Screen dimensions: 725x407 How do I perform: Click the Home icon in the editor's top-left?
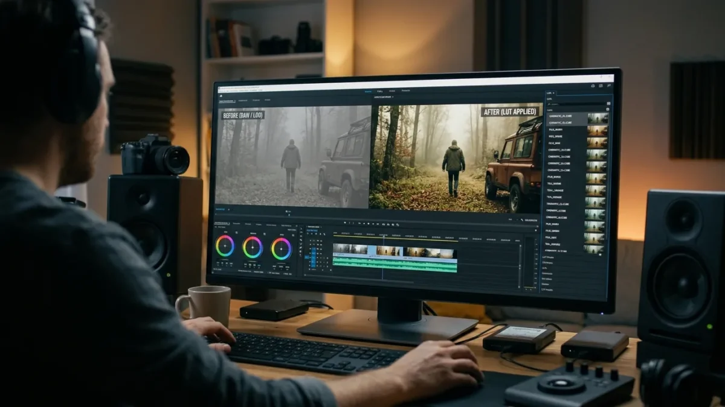pos(221,95)
